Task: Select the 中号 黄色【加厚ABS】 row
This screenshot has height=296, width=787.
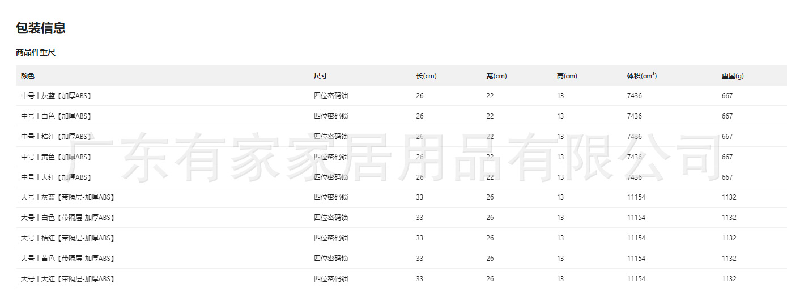Action: click(401, 157)
